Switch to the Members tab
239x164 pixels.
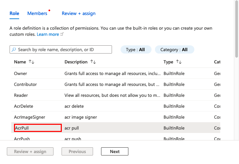coord(37,14)
